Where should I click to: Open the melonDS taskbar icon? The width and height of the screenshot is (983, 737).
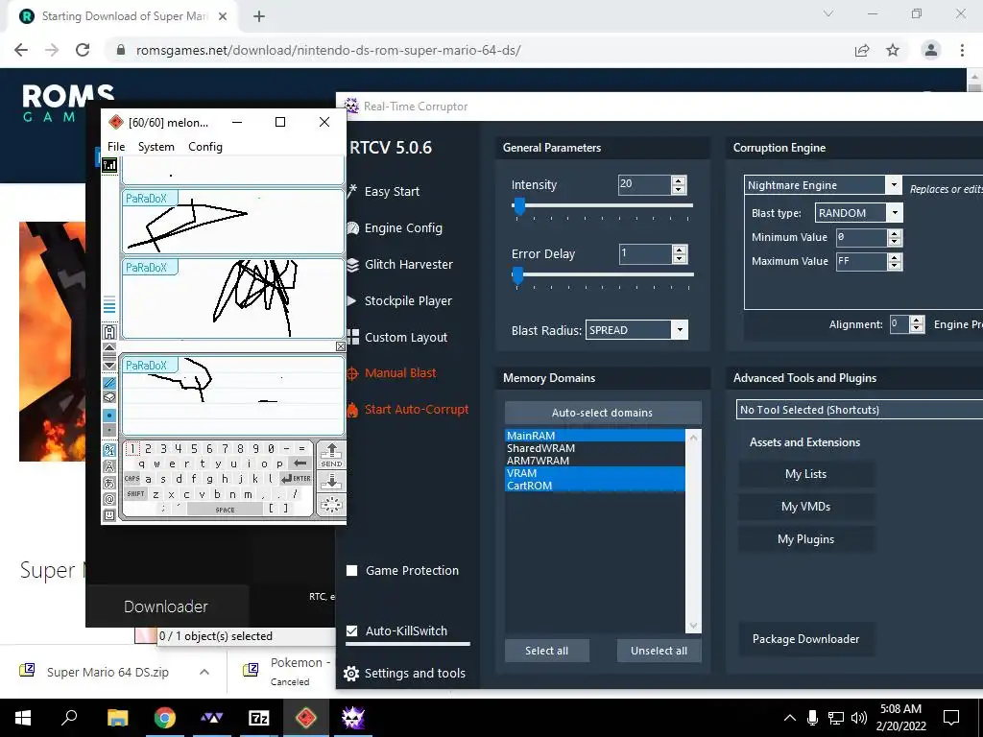306,718
